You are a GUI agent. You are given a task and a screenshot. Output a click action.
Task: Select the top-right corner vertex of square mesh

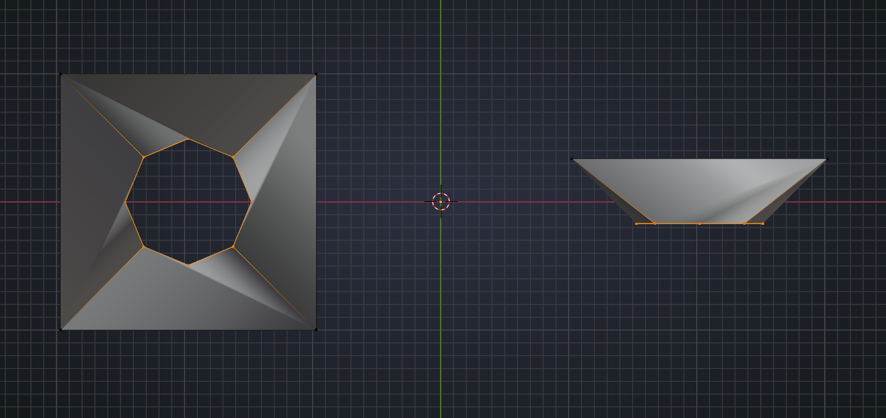click(x=316, y=74)
